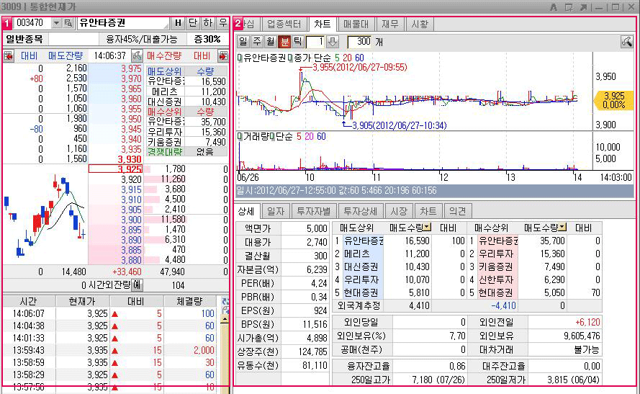Click the left order-book grid icon

click(9, 56)
